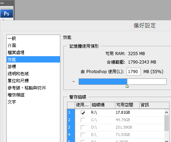The height and width of the screenshot is (142, 171).
Task: Click the 71.93GB free space value
Action: (x=123, y=135)
